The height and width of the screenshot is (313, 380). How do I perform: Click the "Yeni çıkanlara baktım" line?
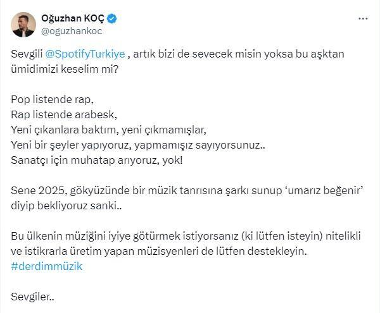pyautogui.click(x=108, y=130)
